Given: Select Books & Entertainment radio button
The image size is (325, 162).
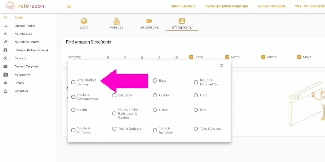Looking at the screenshot, I should [x=73, y=97].
